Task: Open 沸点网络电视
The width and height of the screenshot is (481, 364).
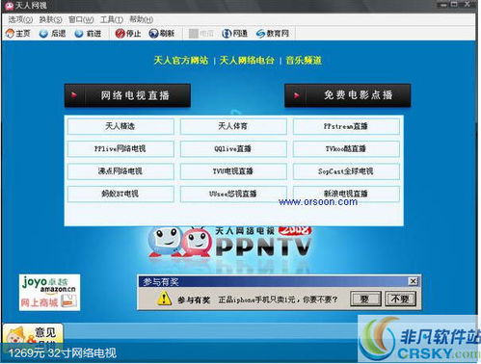Action: coord(120,171)
